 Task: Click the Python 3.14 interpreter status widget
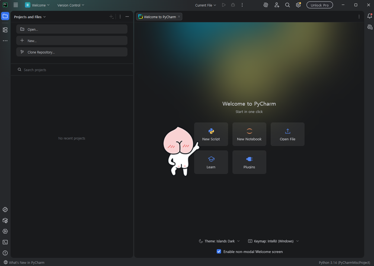click(x=344, y=262)
